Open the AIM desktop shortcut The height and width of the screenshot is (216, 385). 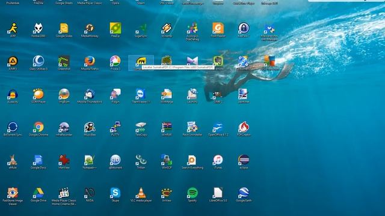pos(13,29)
